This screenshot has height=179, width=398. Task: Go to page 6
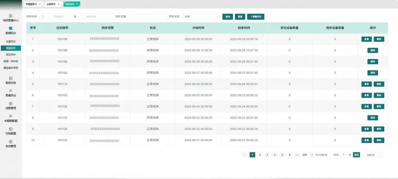290,155
